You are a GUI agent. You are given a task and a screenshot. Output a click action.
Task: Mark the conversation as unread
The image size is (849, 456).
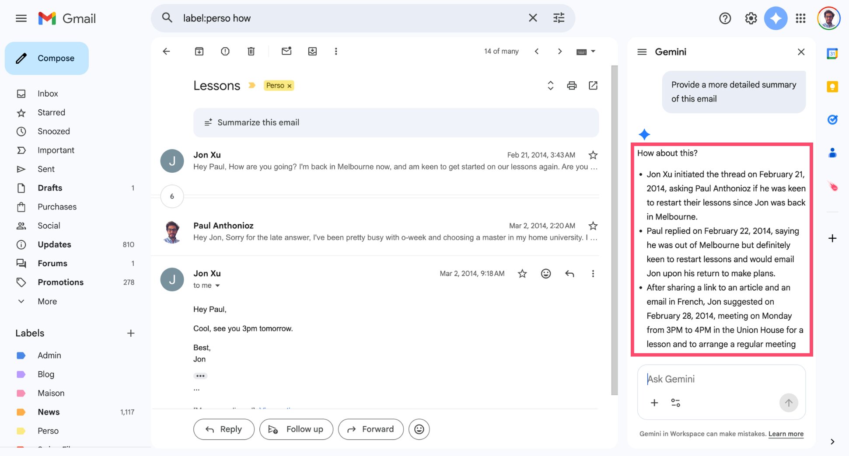point(286,51)
